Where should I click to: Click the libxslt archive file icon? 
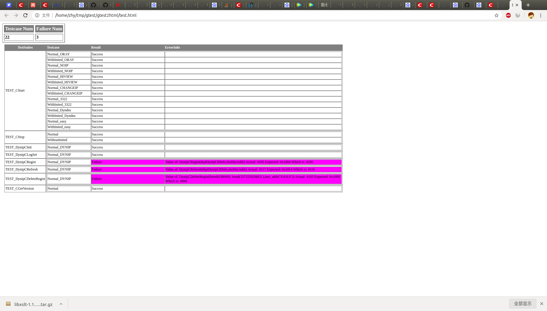tap(8, 304)
